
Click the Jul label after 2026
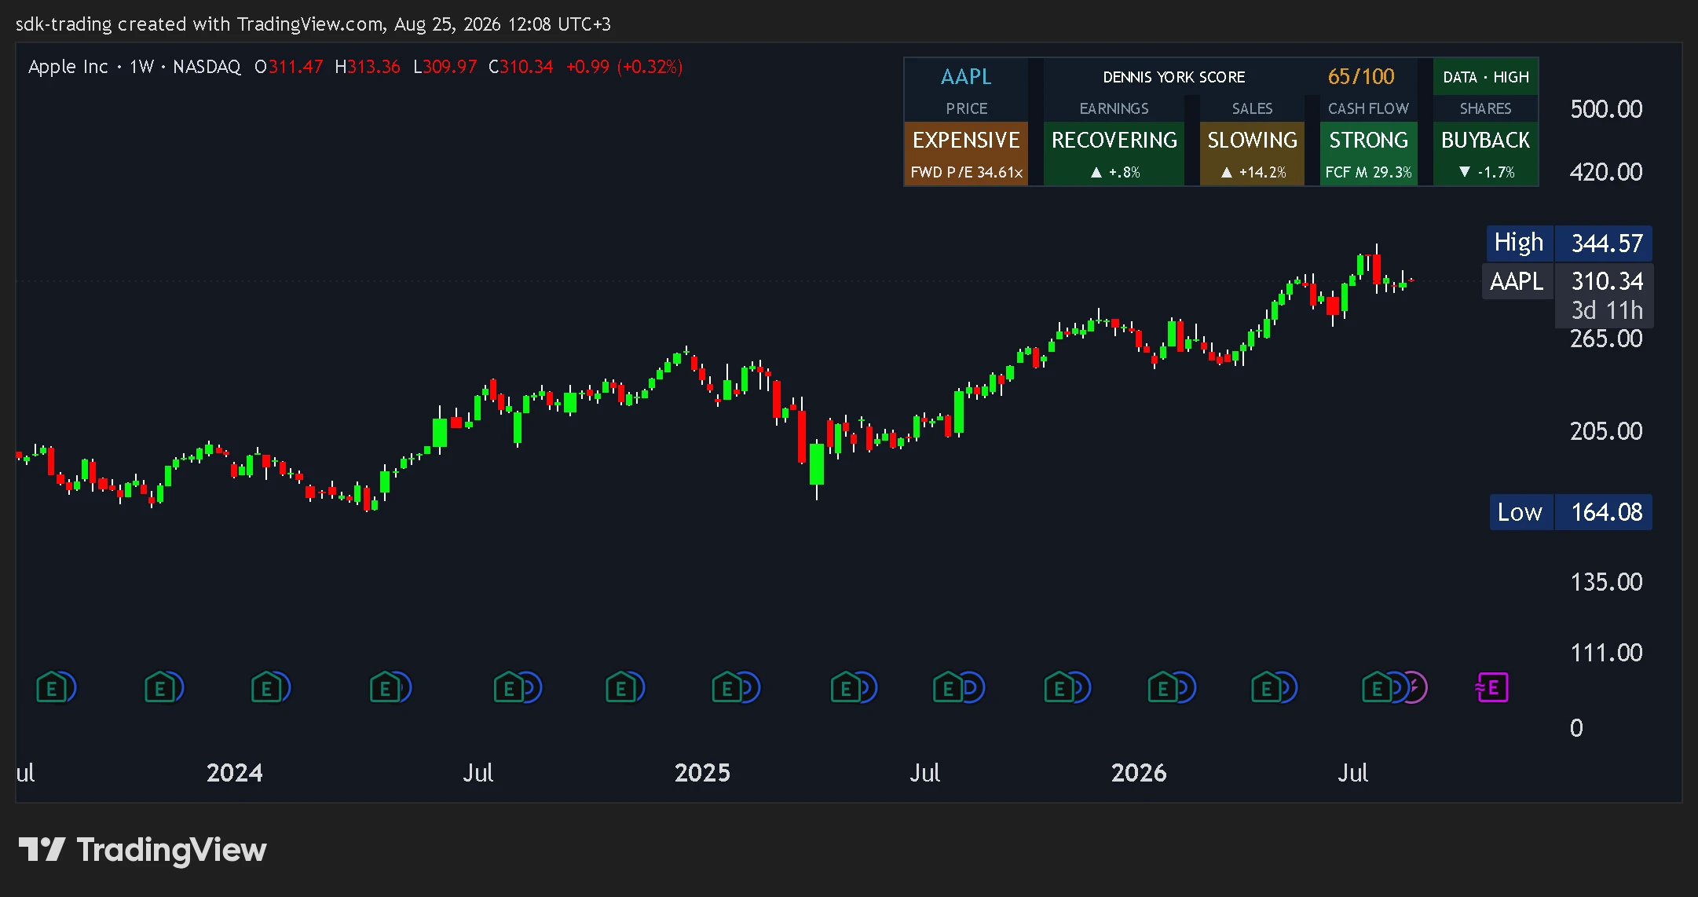click(x=1352, y=773)
